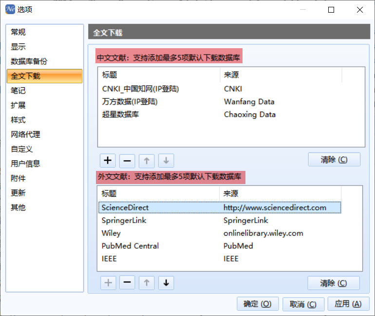Select the ScienceDirect row title
The image size is (375, 316).
click(125, 207)
